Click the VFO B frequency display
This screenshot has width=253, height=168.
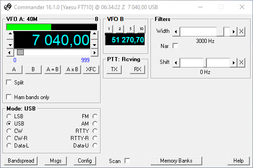tap(125, 40)
